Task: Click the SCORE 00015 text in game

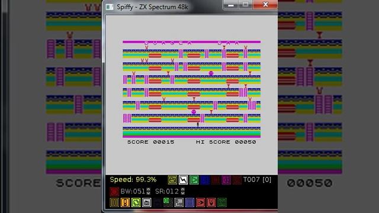Action: click(151, 142)
